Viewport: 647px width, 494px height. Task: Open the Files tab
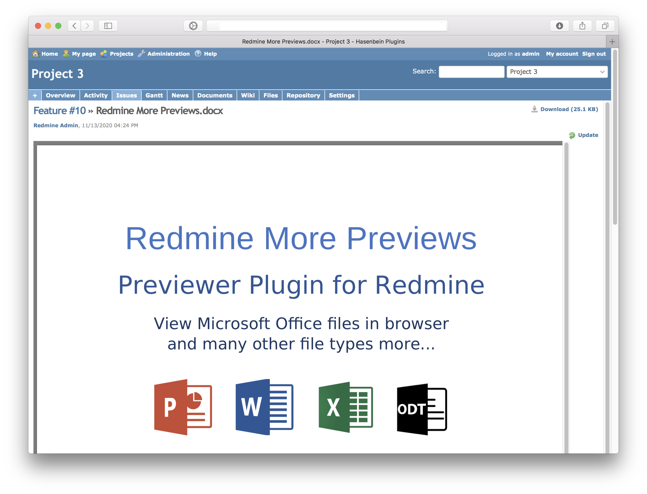tap(271, 95)
